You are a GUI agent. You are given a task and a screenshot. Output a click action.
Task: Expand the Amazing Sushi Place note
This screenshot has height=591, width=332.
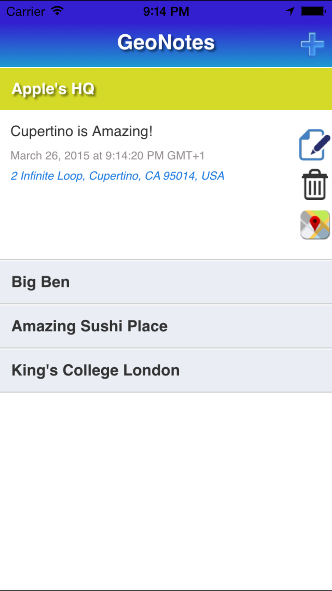(x=166, y=326)
